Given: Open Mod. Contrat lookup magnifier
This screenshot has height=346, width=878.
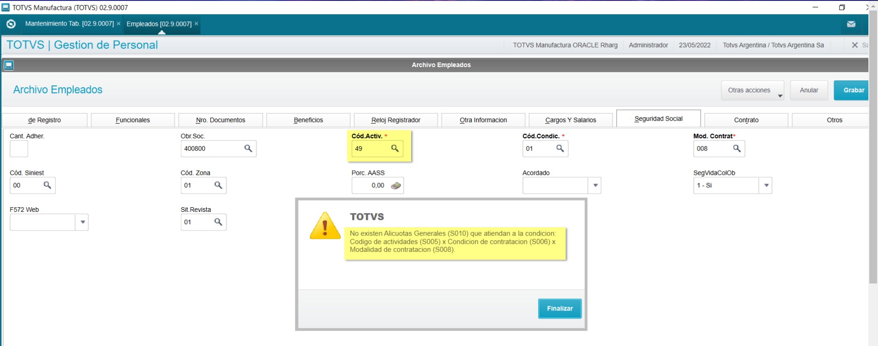Looking at the screenshot, I should point(737,148).
